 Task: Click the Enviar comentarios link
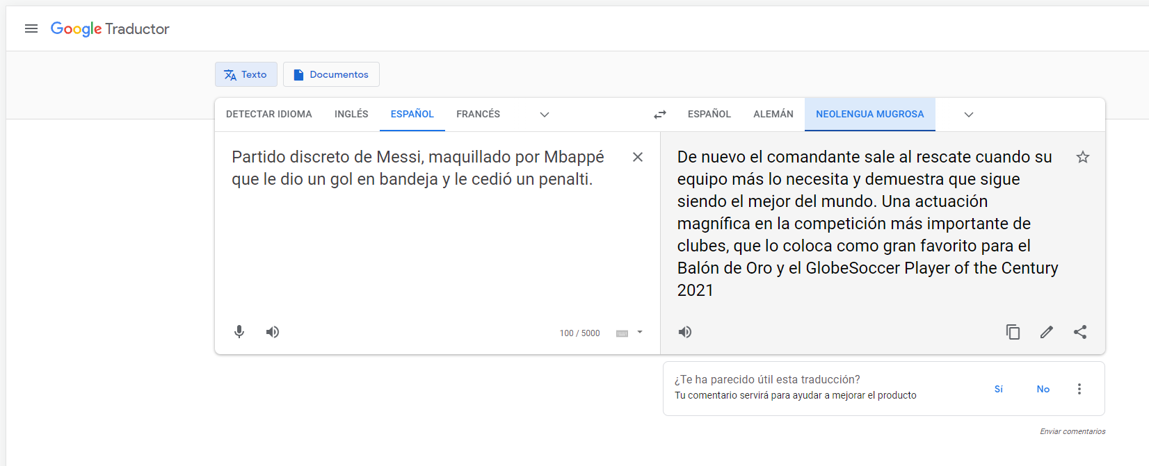pos(1072,431)
